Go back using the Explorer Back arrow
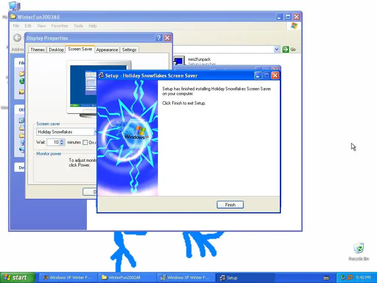 17,38
